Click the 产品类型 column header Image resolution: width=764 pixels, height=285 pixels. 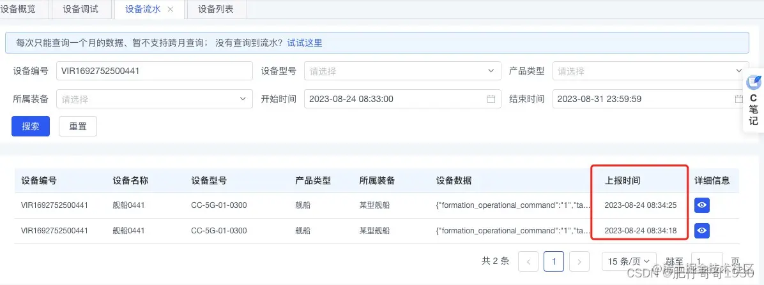click(x=313, y=180)
